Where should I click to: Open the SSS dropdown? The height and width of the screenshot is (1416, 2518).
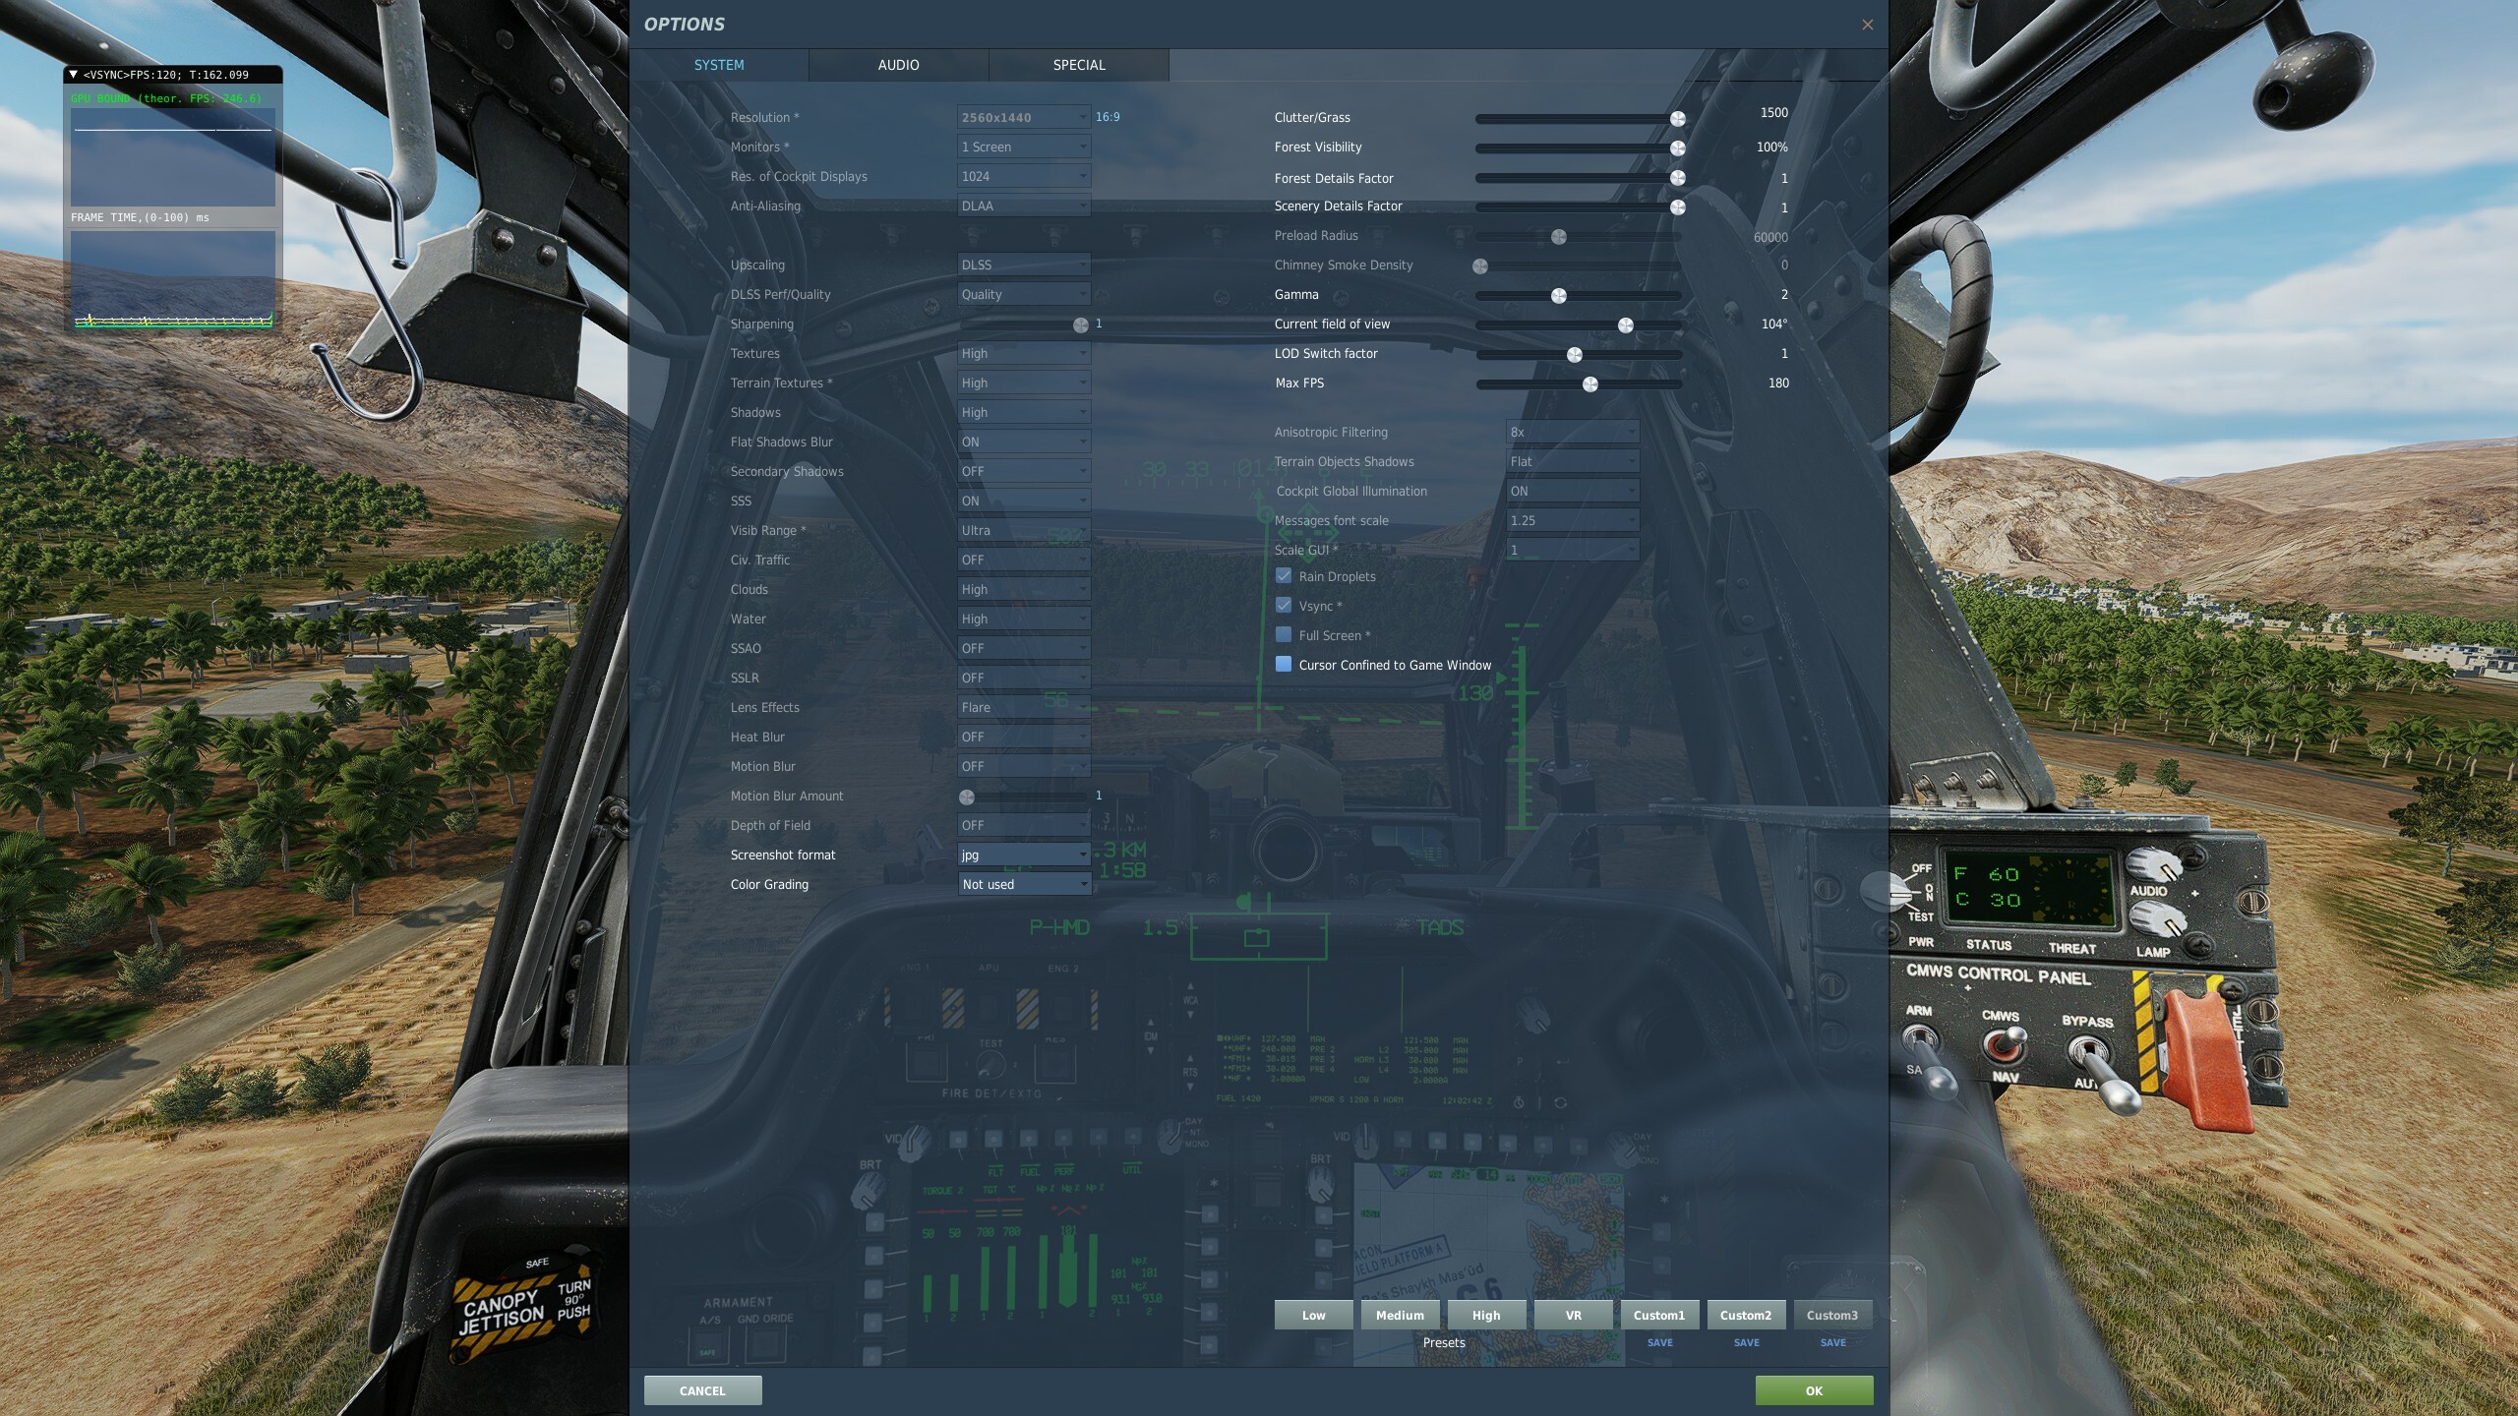(x=1024, y=501)
